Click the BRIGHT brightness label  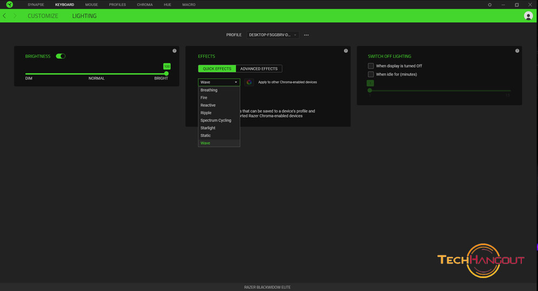tap(161, 78)
